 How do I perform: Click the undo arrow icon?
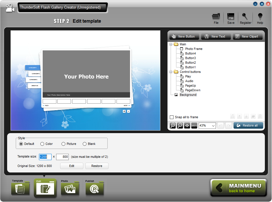coord(221,125)
